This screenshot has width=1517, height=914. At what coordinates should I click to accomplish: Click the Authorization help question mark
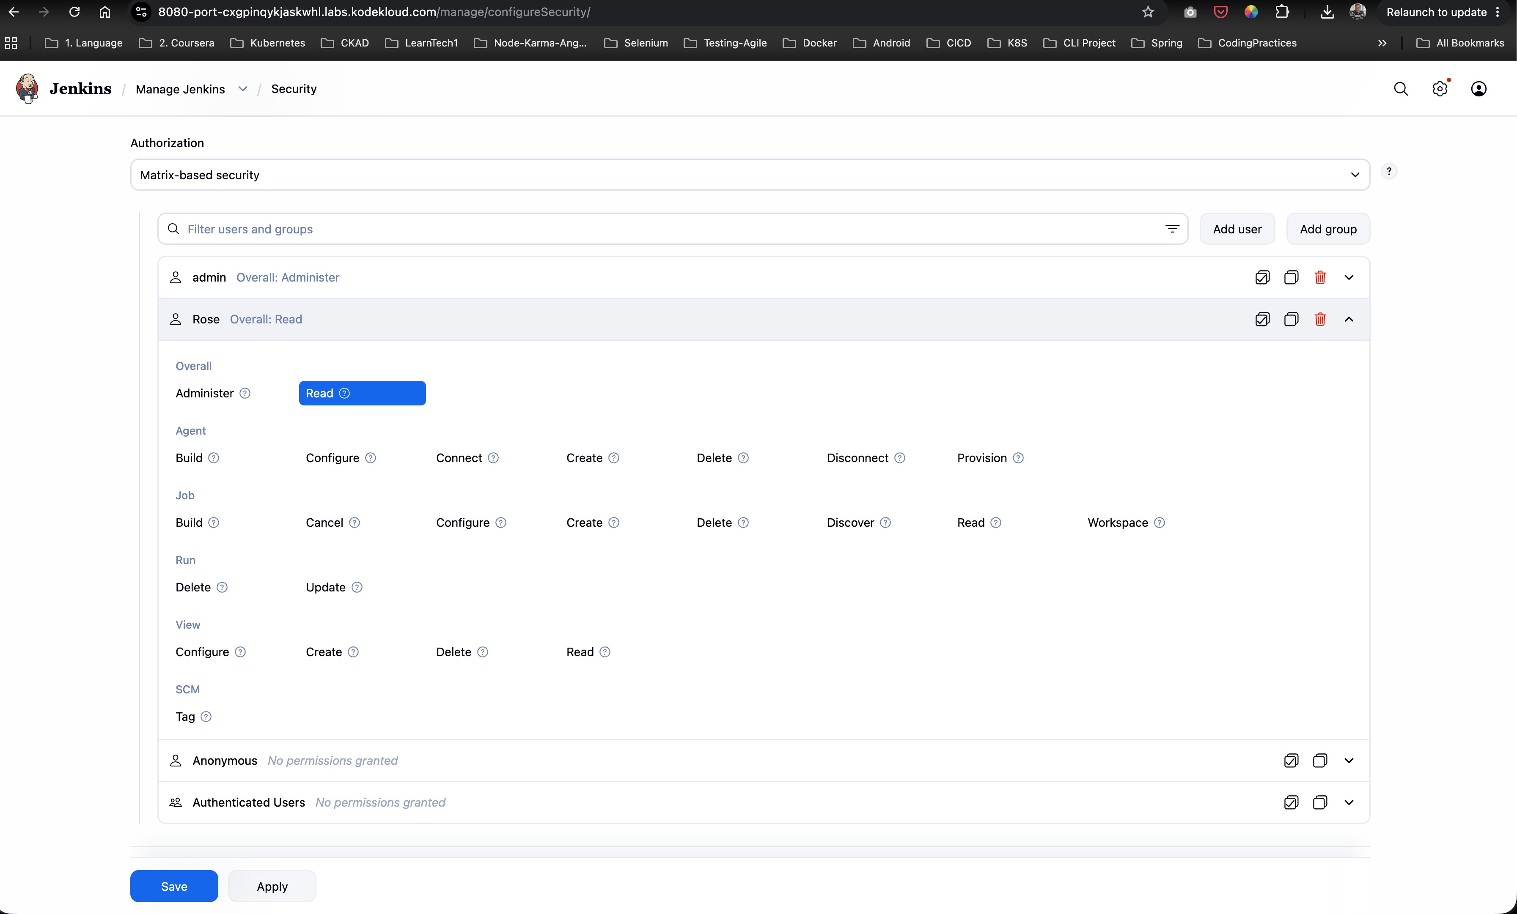1389,172
